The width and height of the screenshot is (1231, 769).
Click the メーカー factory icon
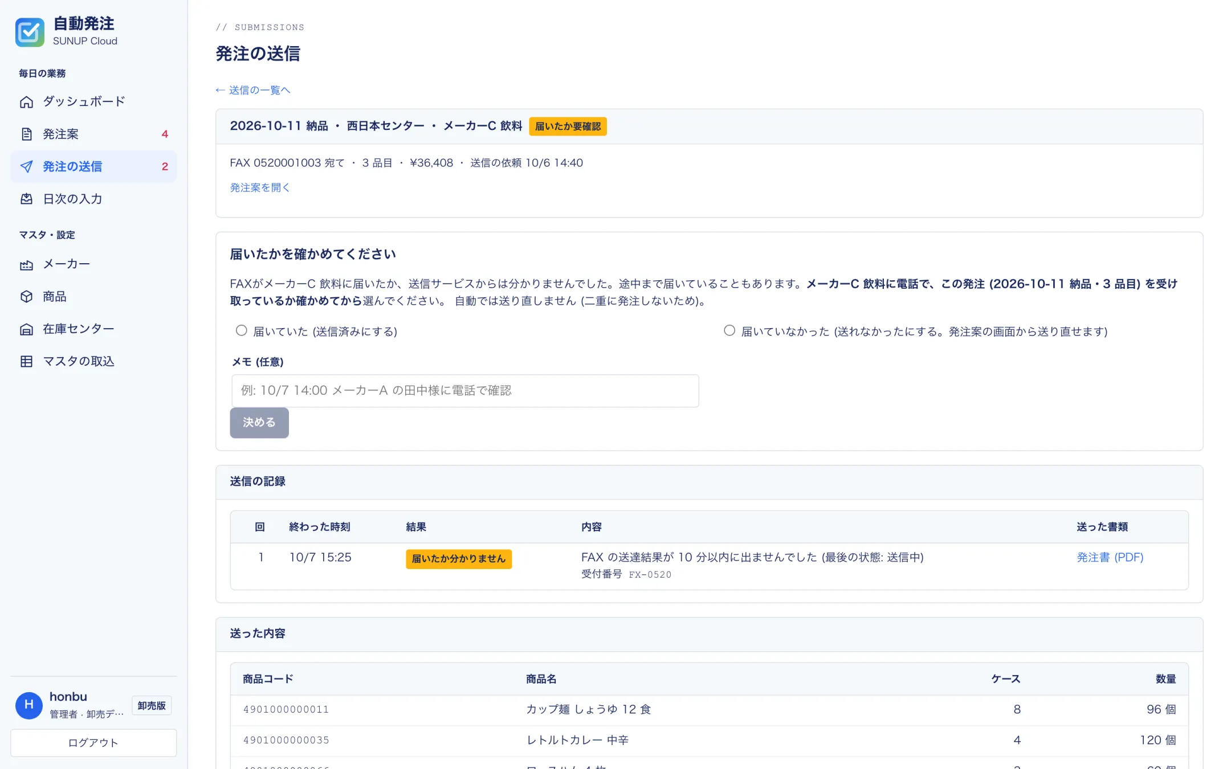point(26,264)
